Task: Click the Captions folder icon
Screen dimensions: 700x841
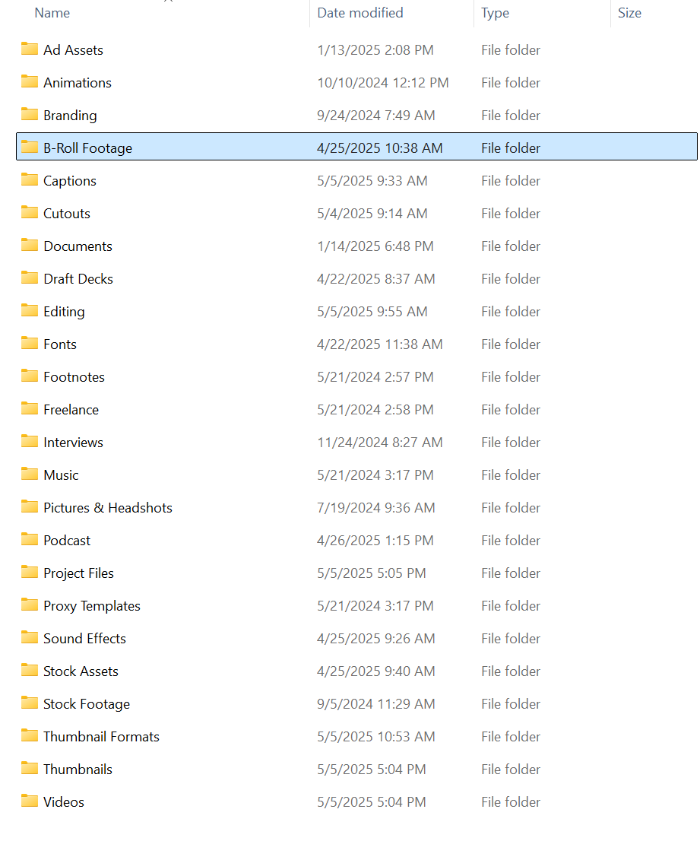Action: (x=30, y=180)
